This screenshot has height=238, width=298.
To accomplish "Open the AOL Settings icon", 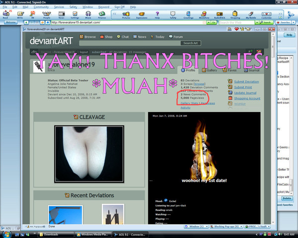I will pos(75,14).
